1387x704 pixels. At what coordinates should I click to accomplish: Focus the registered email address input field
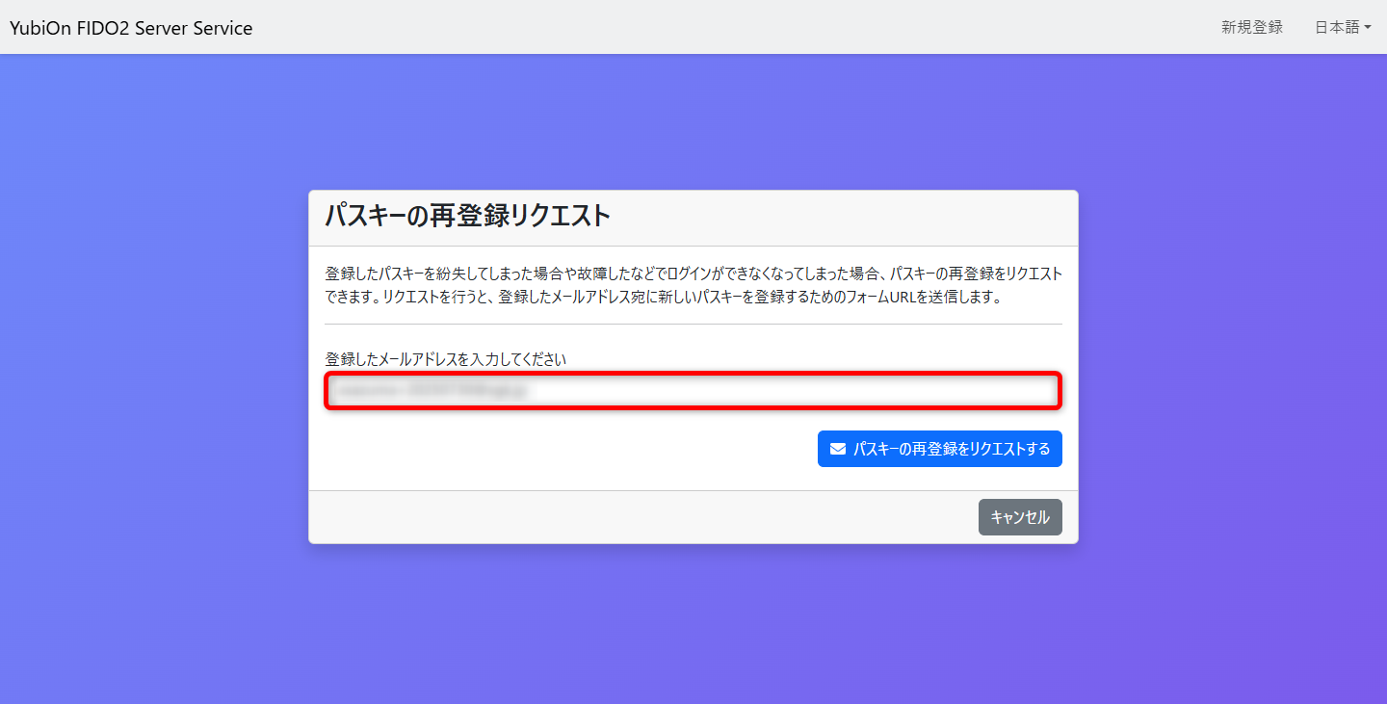pyautogui.click(x=693, y=391)
